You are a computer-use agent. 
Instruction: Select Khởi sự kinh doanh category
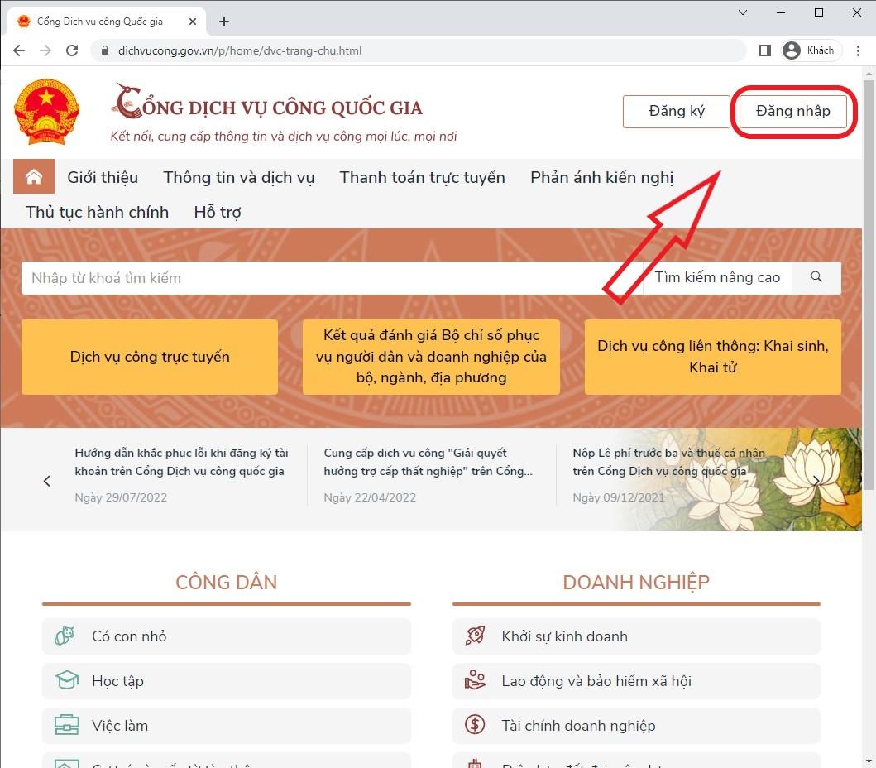636,636
